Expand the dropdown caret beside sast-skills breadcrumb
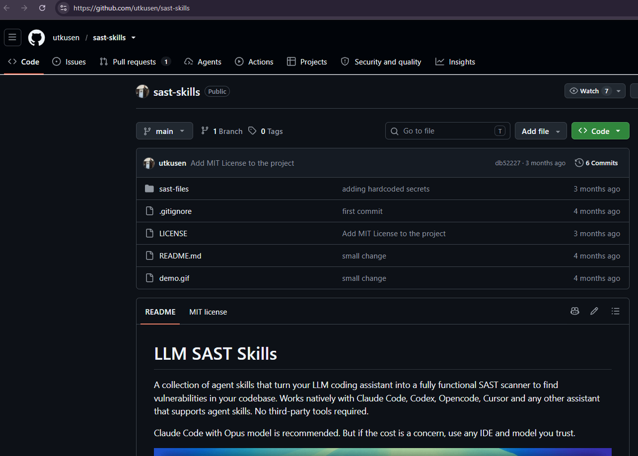 [133, 38]
